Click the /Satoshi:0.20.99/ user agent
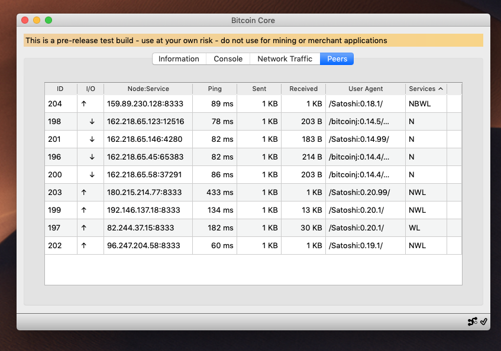The image size is (501, 351). (x=359, y=193)
